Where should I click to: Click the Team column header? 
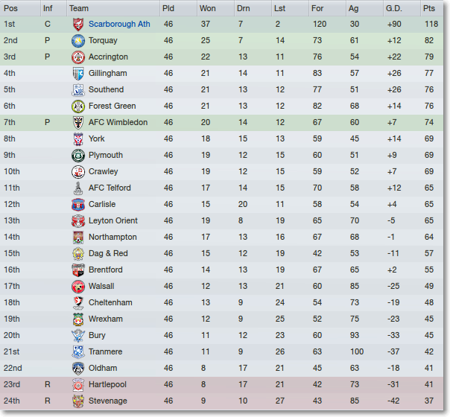(113, 8)
